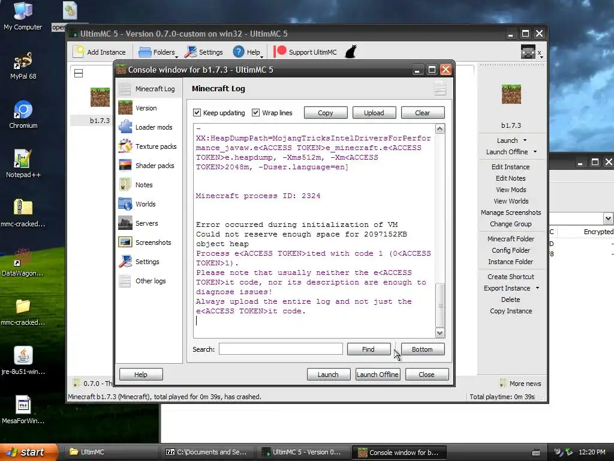Click Create Shortcut action
This screenshot has height=461, width=614.
click(511, 277)
